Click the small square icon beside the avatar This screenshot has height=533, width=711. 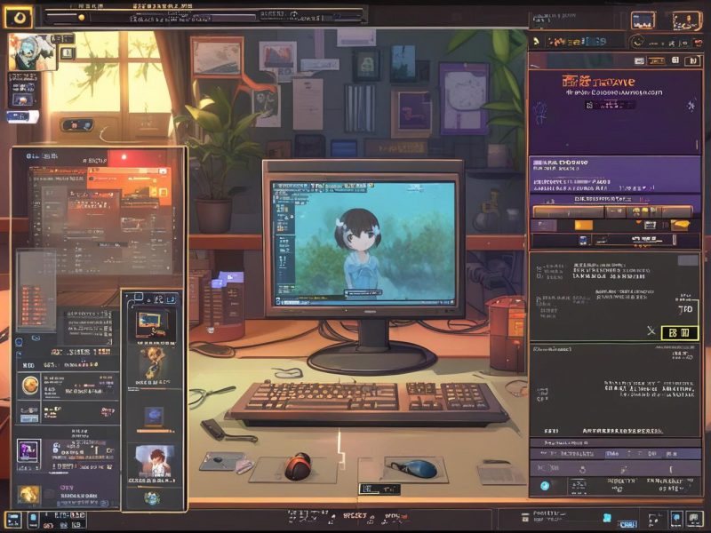click(x=68, y=53)
